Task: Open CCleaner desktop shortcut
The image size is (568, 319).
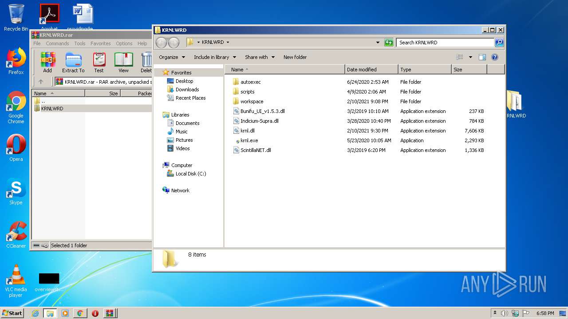Action: coord(16,235)
